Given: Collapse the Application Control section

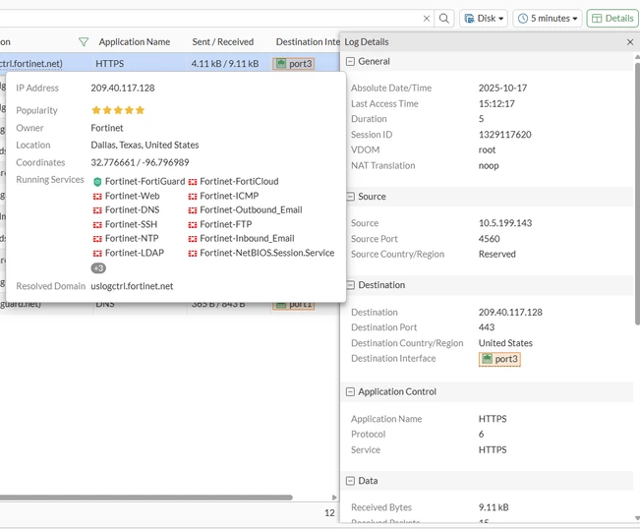Looking at the screenshot, I should (x=350, y=391).
